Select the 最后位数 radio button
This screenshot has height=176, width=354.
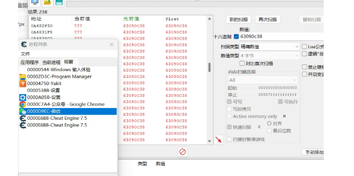(x=269, y=131)
